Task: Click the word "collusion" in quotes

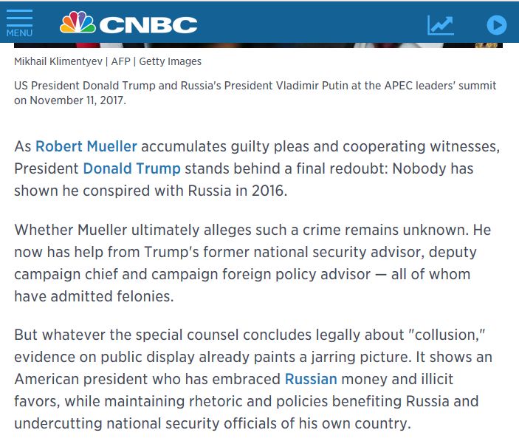Action: pyautogui.click(x=447, y=335)
